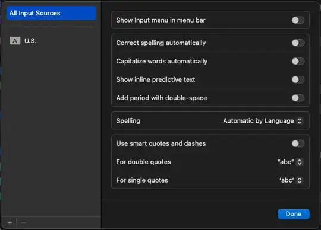321x230 pixels.
Task: Click the U.S. keyboard 'A' icon
Action: click(x=15, y=41)
